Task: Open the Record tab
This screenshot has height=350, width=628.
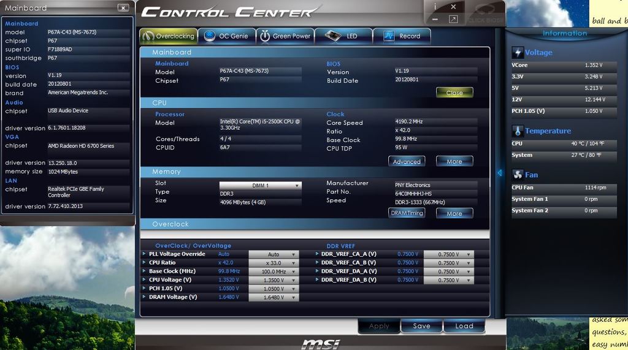Action: click(402, 36)
